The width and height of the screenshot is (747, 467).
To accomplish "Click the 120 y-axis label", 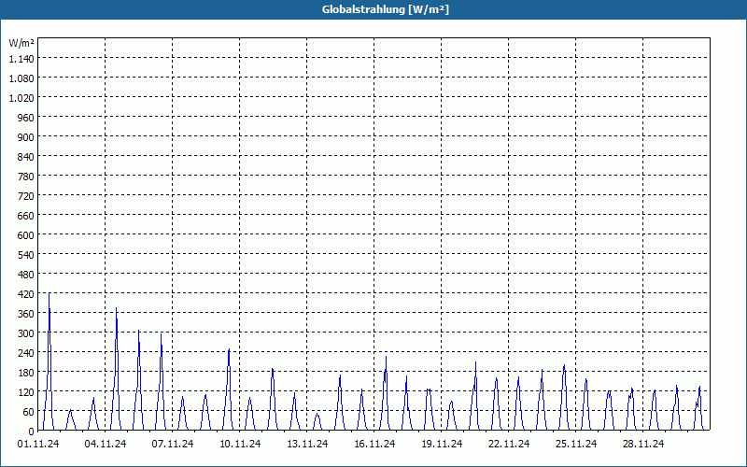I will coord(26,392).
